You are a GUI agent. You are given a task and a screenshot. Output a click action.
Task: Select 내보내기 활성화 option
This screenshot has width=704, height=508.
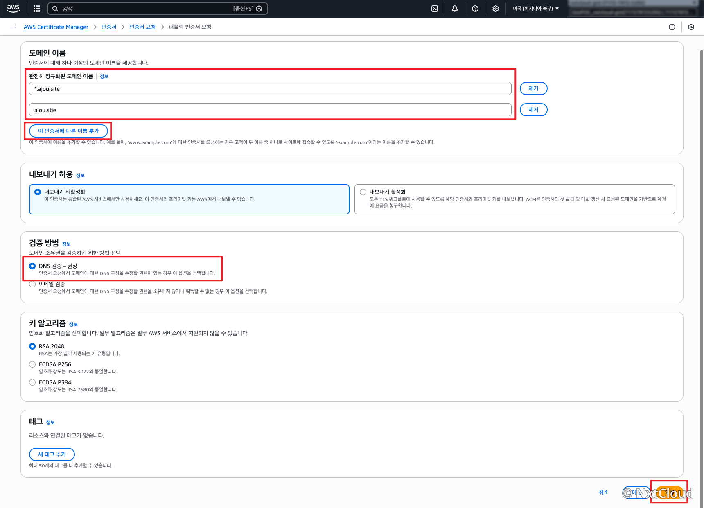(x=514, y=199)
